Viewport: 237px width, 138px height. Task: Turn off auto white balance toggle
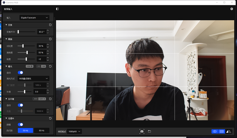coord(20,105)
